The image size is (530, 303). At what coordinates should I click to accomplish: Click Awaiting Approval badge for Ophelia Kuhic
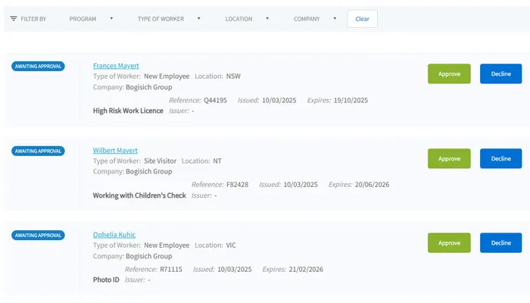39,236
